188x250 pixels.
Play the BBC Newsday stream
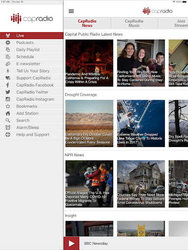pos(71,243)
